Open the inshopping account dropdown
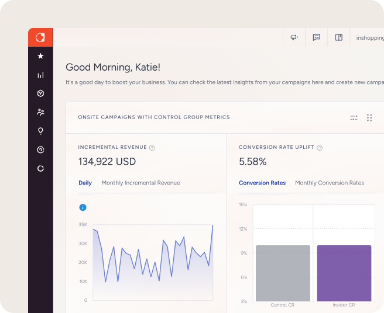The width and height of the screenshot is (384, 313). [369, 38]
